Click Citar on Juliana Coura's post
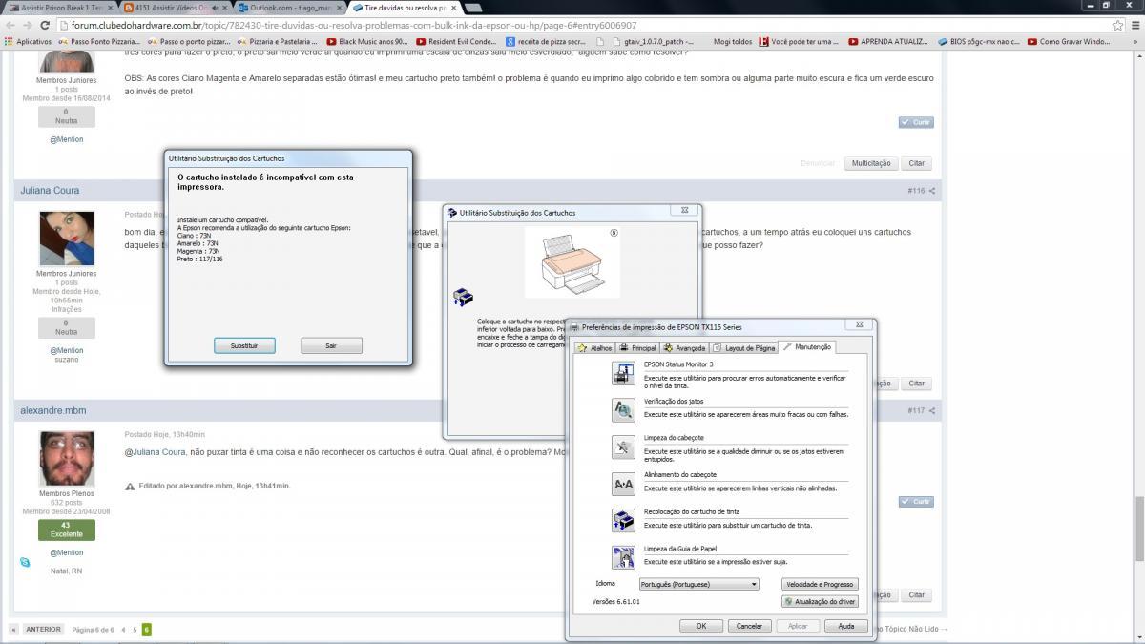 click(x=916, y=384)
